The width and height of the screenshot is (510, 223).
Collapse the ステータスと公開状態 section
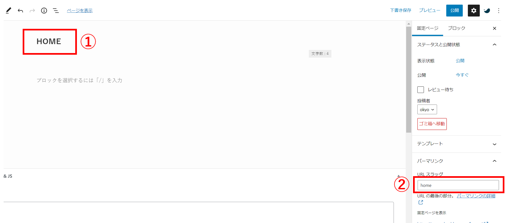495,45
